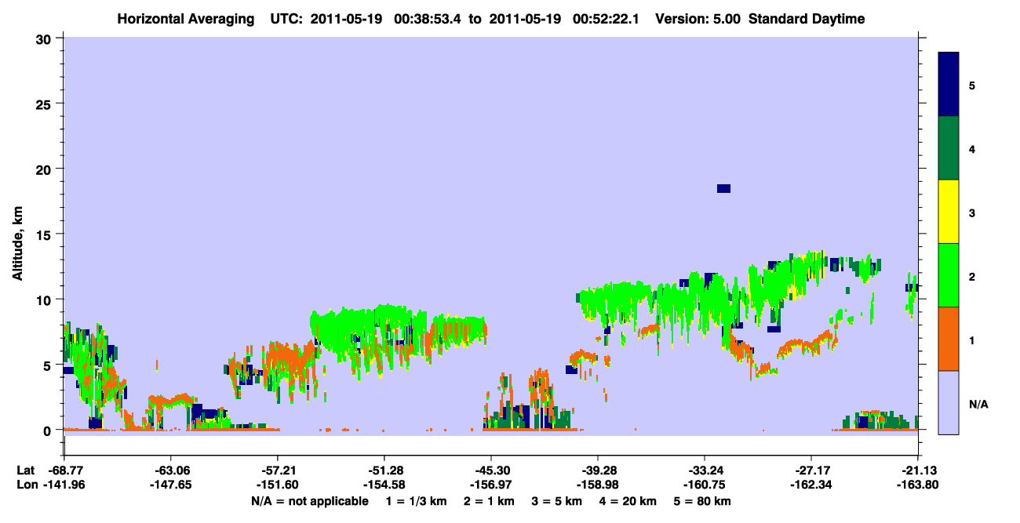This screenshot has width=1020, height=523.
Task: Click legend text '5 = 80 km'
Action: click(x=703, y=501)
